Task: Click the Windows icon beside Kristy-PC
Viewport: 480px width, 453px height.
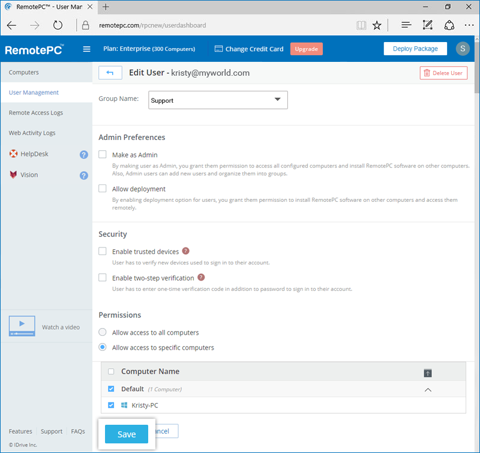Action: point(124,405)
